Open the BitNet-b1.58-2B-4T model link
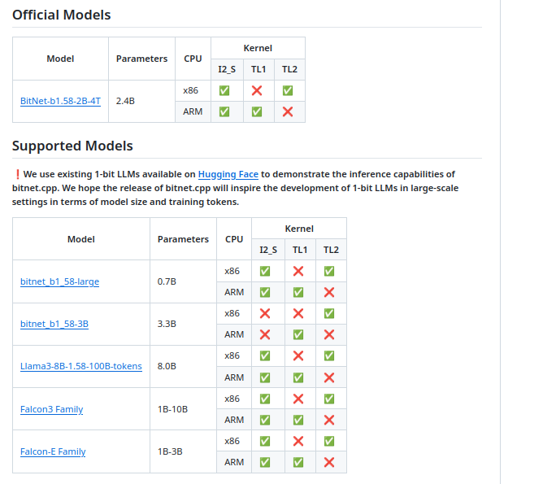 tap(60, 101)
